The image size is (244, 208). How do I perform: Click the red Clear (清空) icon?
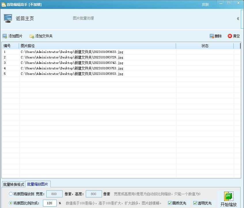[230, 36]
